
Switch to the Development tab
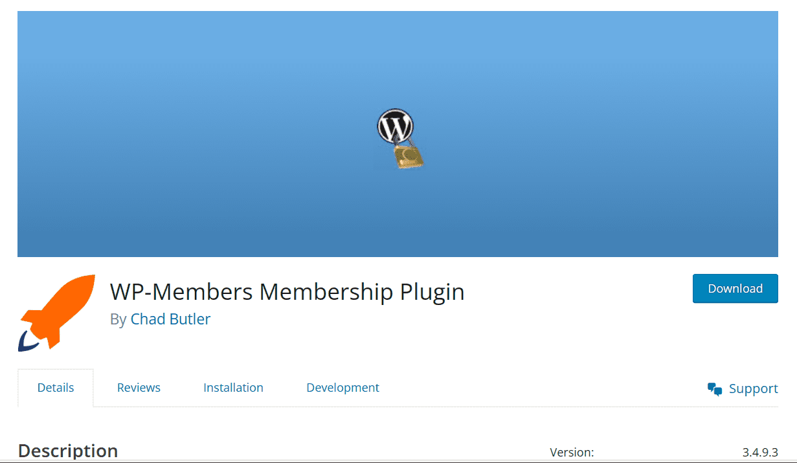coord(342,388)
